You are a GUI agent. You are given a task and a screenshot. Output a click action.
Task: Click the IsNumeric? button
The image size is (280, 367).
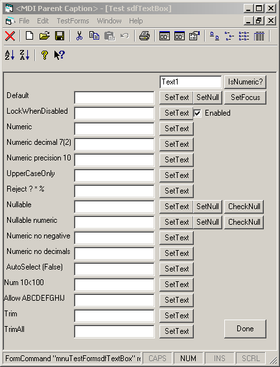[x=245, y=82]
